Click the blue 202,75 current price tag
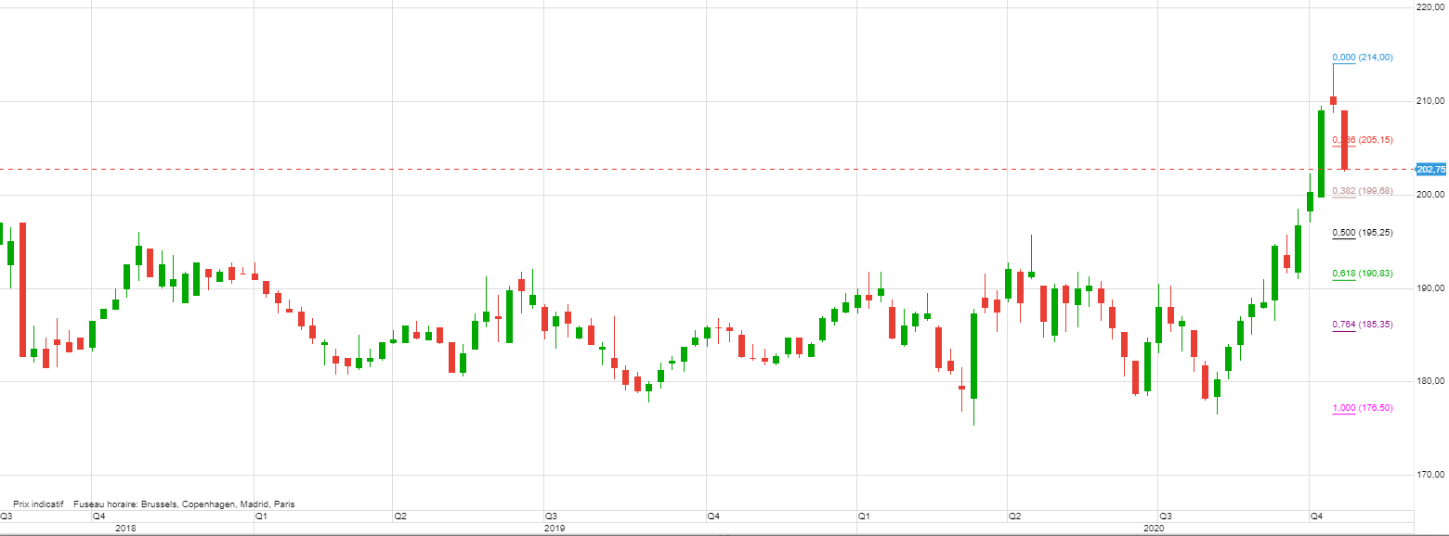The image size is (1449, 536). 1430,169
